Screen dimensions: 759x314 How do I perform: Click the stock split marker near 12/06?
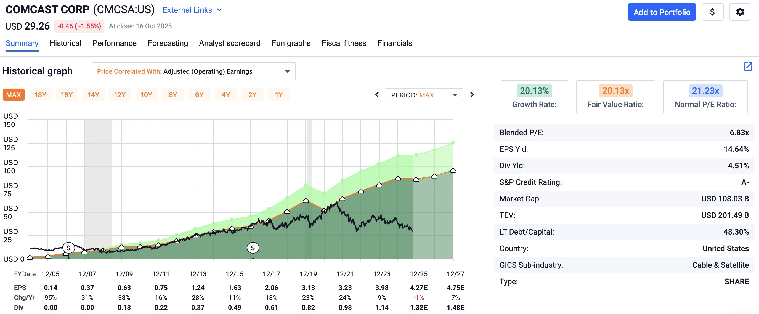[x=68, y=248]
